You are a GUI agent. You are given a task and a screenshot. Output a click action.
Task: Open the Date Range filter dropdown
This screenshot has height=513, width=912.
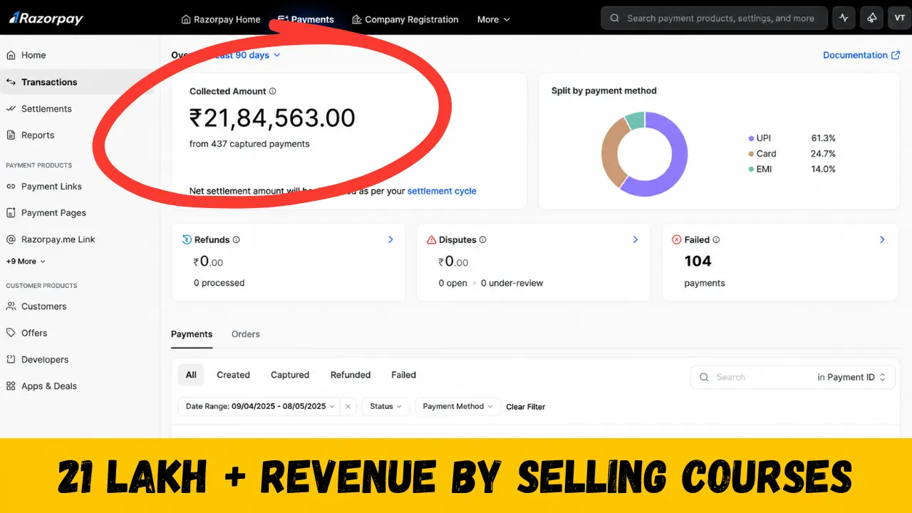[x=260, y=406]
